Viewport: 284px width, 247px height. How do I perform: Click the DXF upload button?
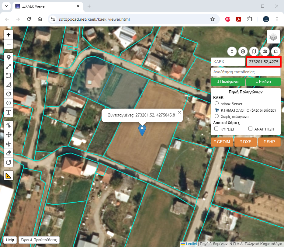pyautogui.click(x=245, y=142)
